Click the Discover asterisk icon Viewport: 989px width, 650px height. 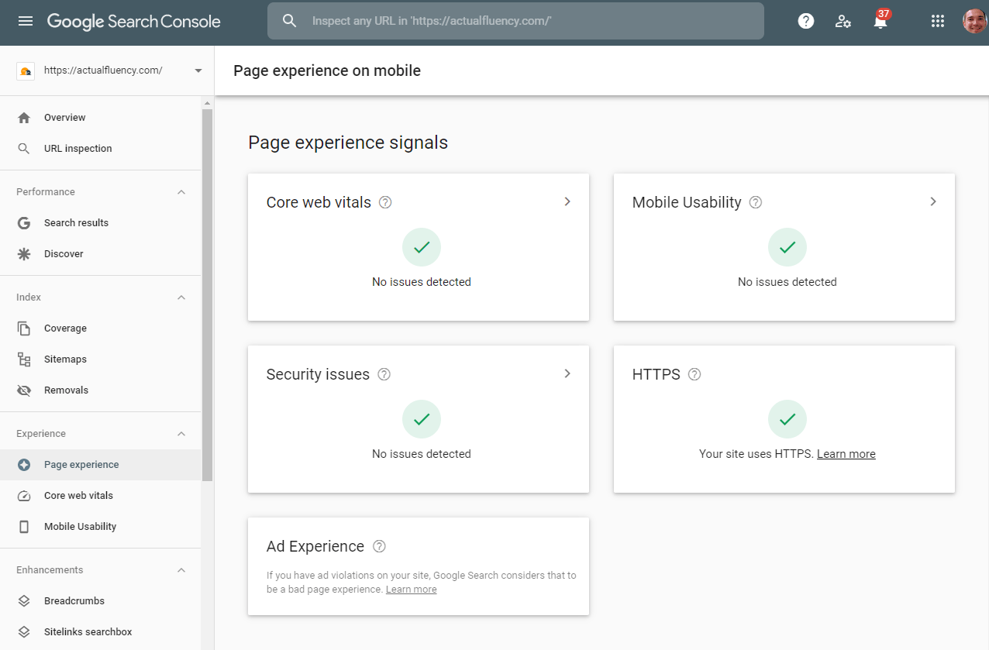(x=24, y=254)
